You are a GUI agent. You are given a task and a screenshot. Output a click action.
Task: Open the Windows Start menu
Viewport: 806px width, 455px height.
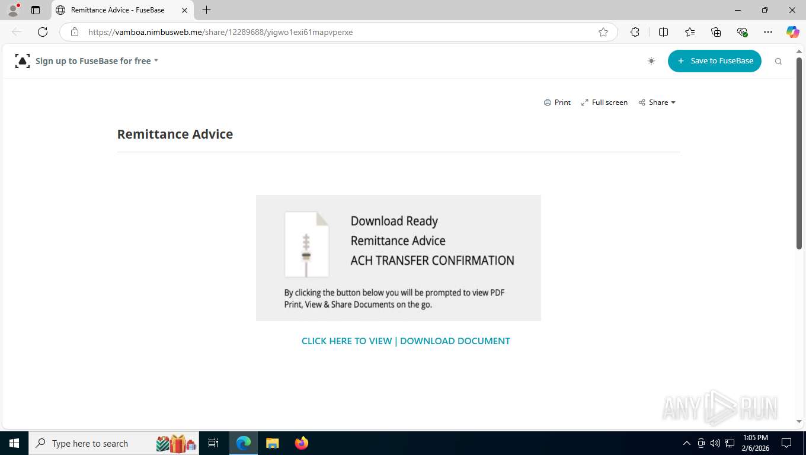point(14,443)
